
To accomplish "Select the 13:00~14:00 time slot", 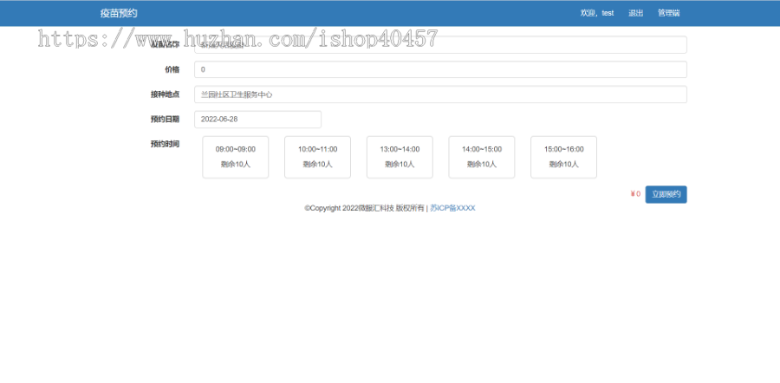I will tap(400, 157).
